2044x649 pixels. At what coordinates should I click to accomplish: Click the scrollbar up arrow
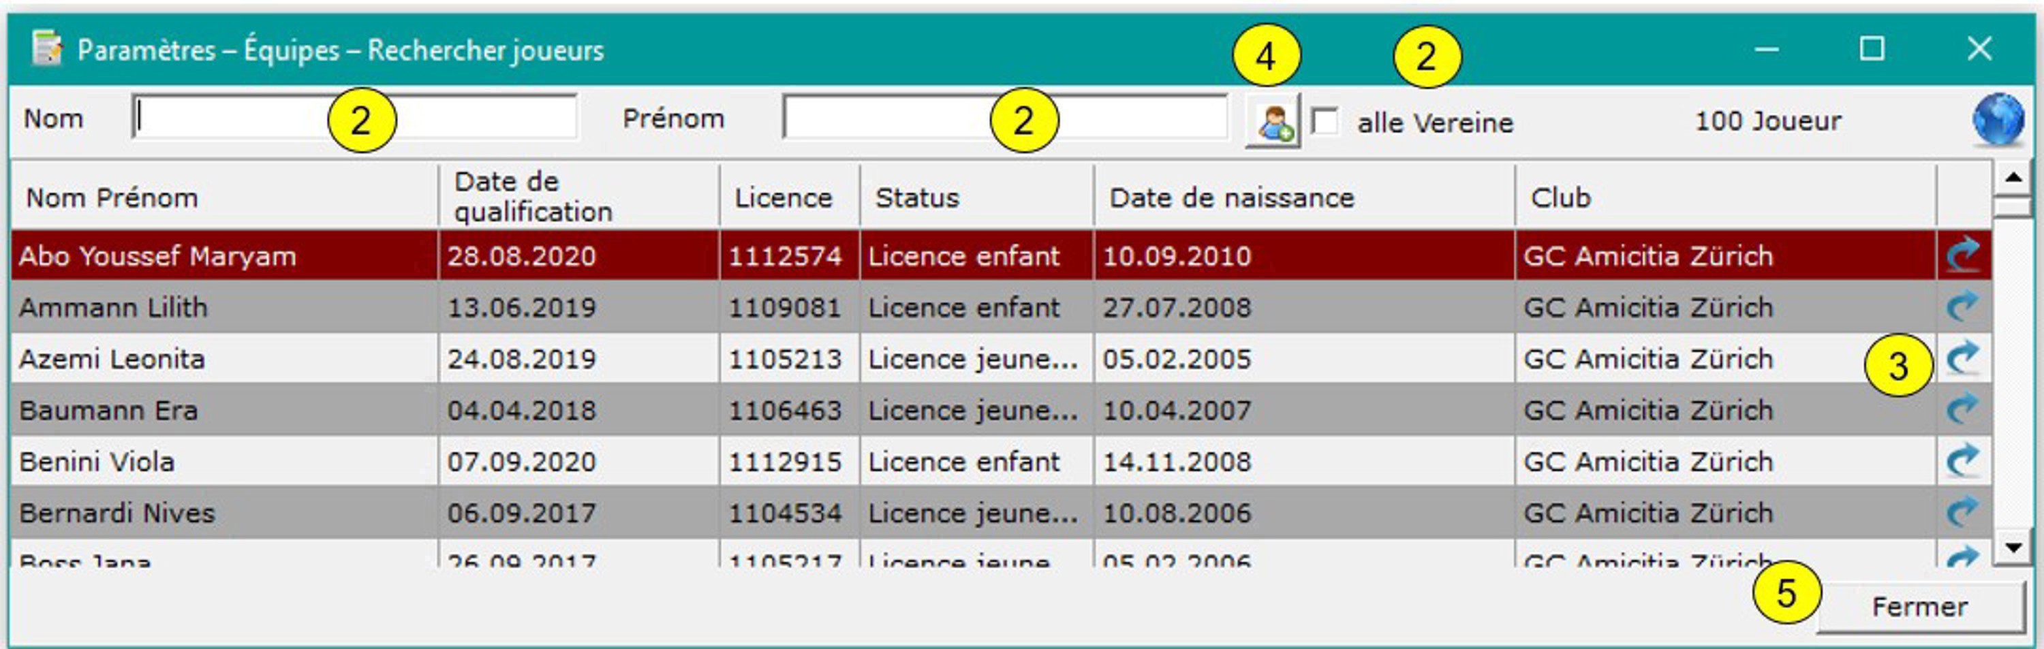tap(2013, 177)
